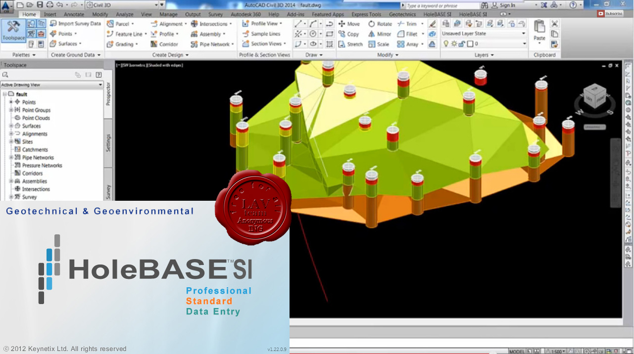Switch to the Settings toolspace tab
The height and width of the screenshot is (354, 634).
click(108, 143)
